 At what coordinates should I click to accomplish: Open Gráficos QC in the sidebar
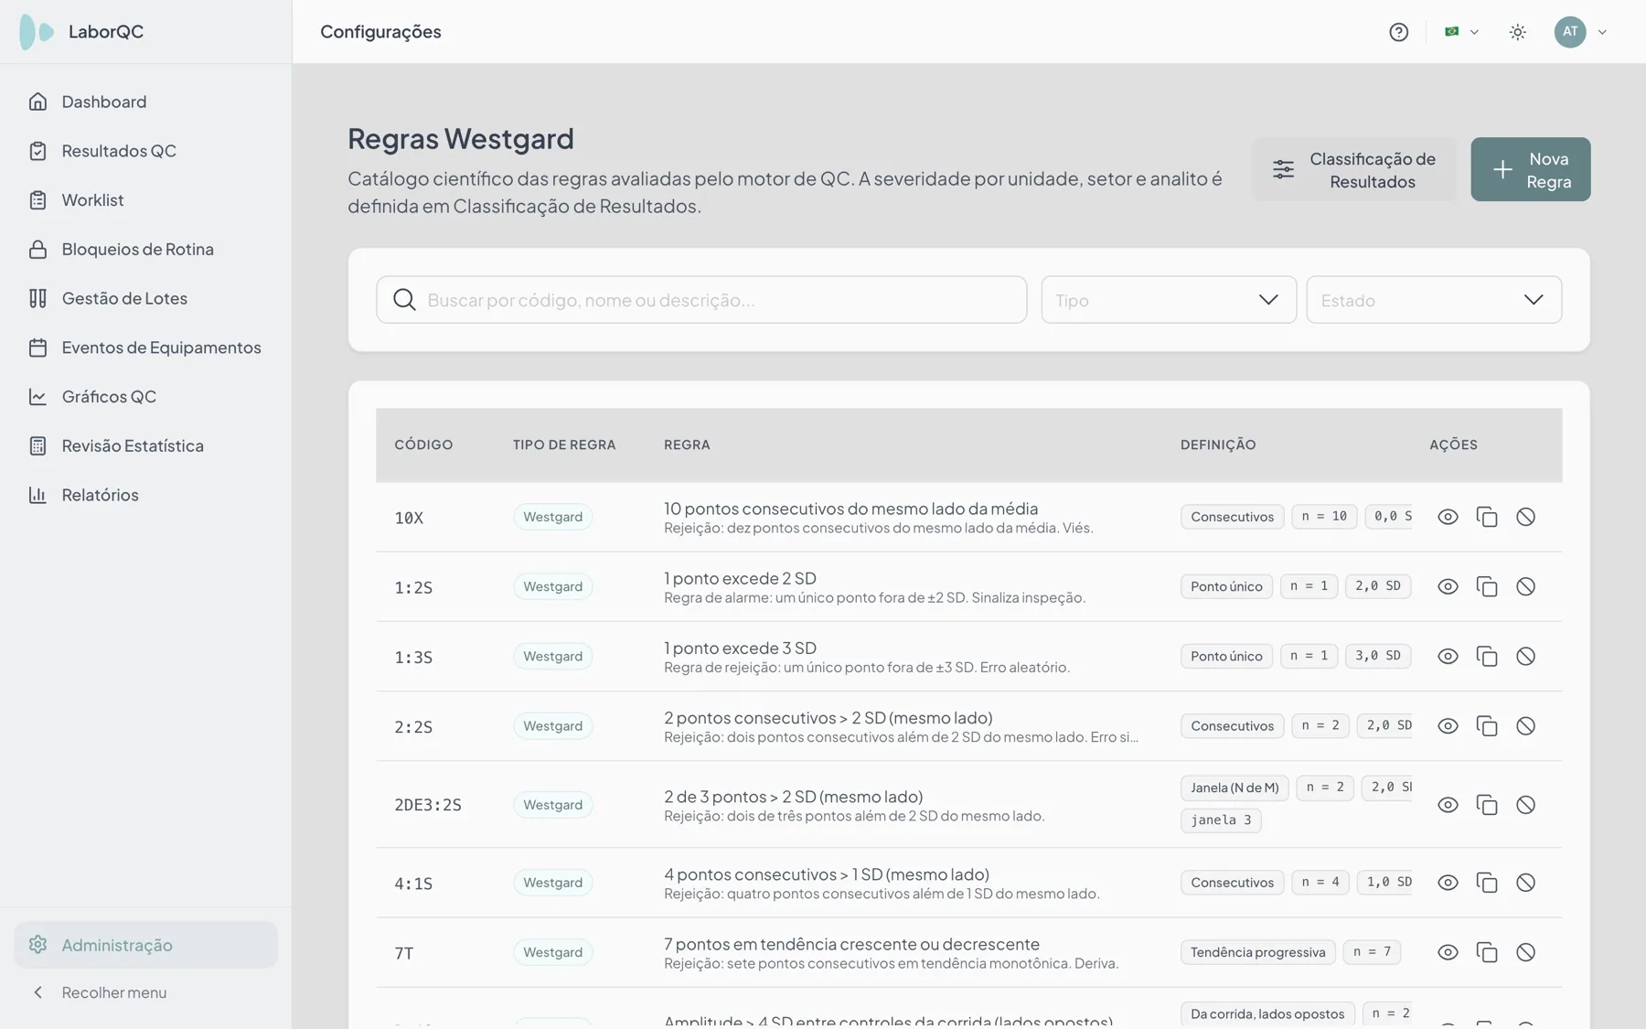(145, 396)
